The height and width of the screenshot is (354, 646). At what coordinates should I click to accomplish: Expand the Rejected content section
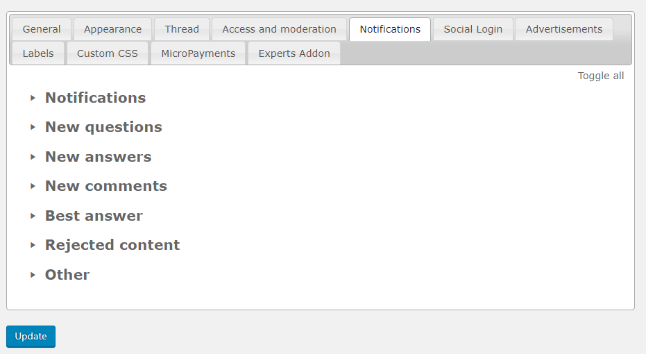click(x=112, y=245)
